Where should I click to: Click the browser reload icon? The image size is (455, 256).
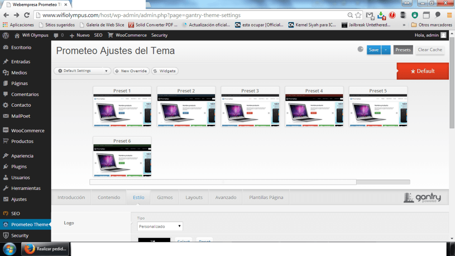[x=27, y=15]
